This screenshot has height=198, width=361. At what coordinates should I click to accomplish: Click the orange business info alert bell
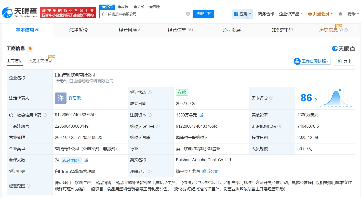click(30, 48)
